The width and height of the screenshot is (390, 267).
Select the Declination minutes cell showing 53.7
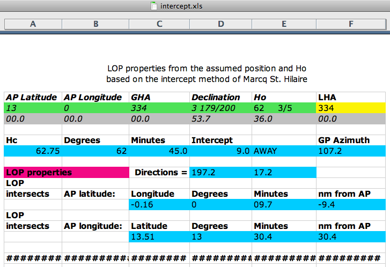pyautogui.click(x=220, y=118)
